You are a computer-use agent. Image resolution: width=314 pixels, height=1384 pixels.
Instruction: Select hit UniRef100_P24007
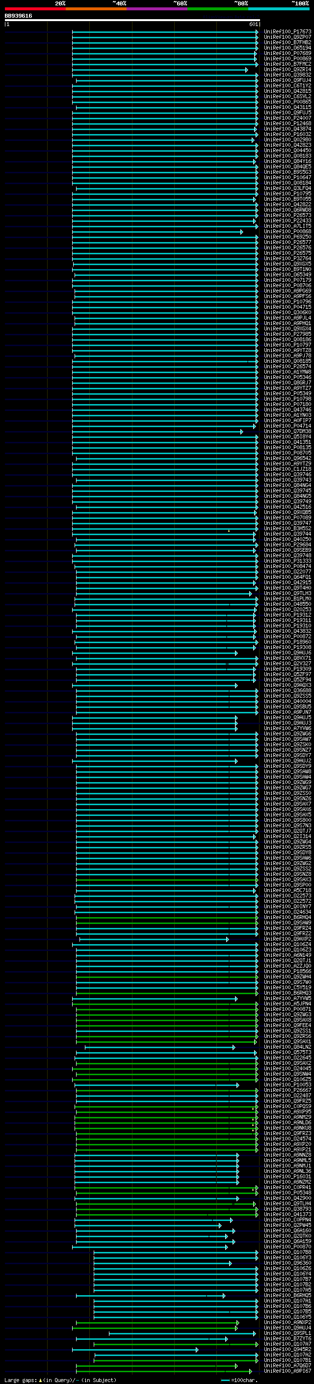288,118
